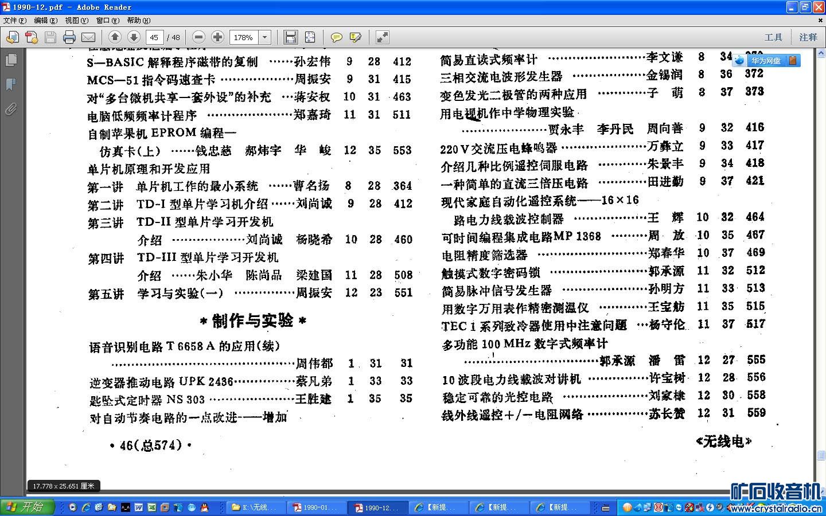Show the page thumbnails panel
The height and width of the screenshot is (516, 826).
[x=11, y=60]
